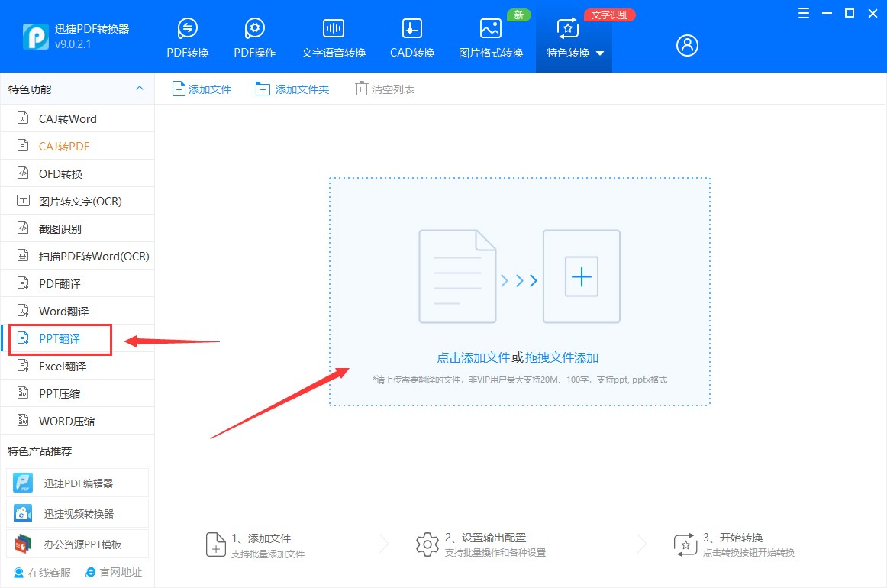Open 图片格式转换 tab
The width and height of the screenshot is (887, 588).
tap(491, 38)
